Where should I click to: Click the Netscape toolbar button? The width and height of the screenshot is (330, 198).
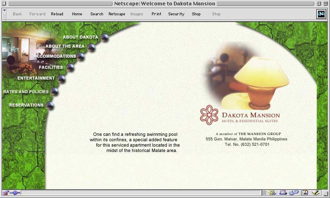coord(117,14)
